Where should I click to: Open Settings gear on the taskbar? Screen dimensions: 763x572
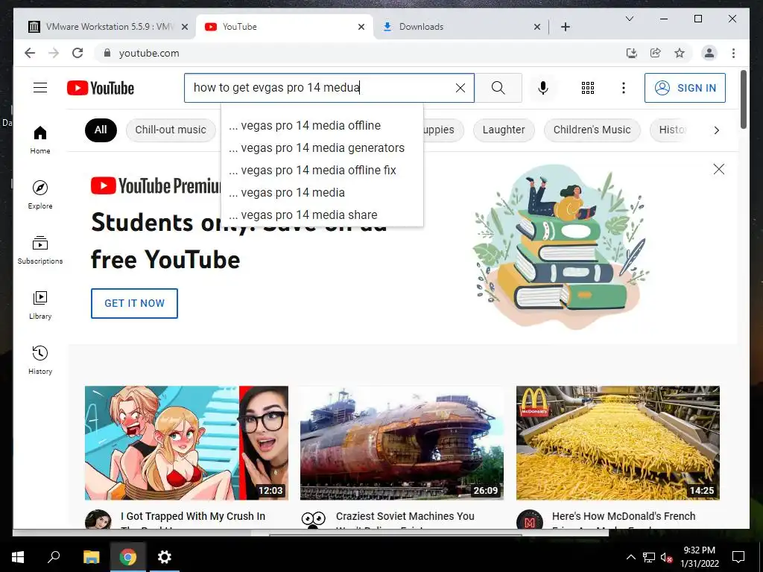click(x=165, y=557)
